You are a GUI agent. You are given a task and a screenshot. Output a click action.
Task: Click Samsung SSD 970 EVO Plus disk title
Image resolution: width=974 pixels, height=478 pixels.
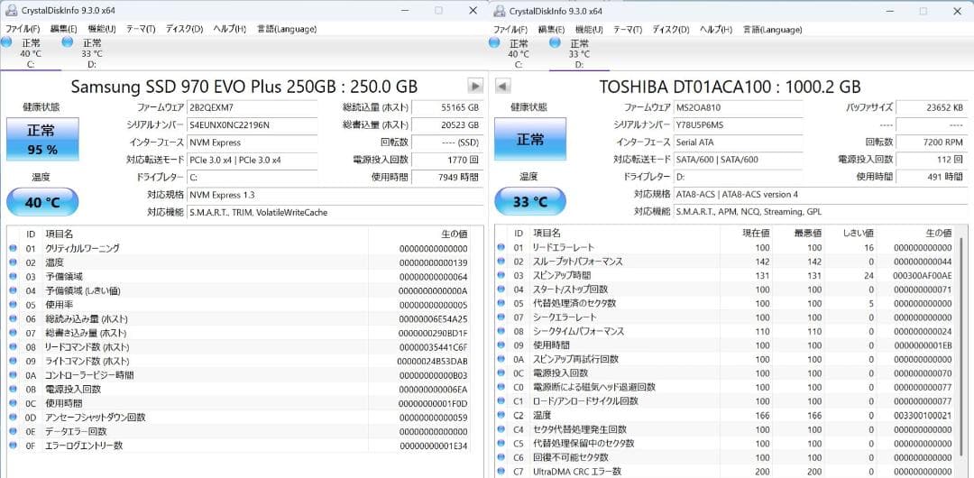point(244,87)
